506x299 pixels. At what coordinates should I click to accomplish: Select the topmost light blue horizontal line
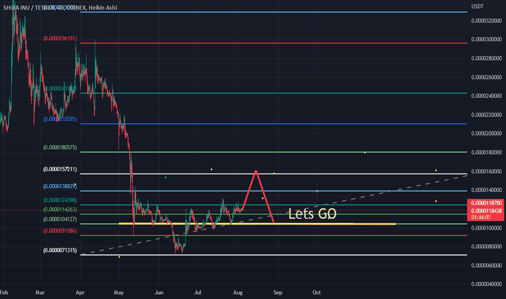[274, 12]
